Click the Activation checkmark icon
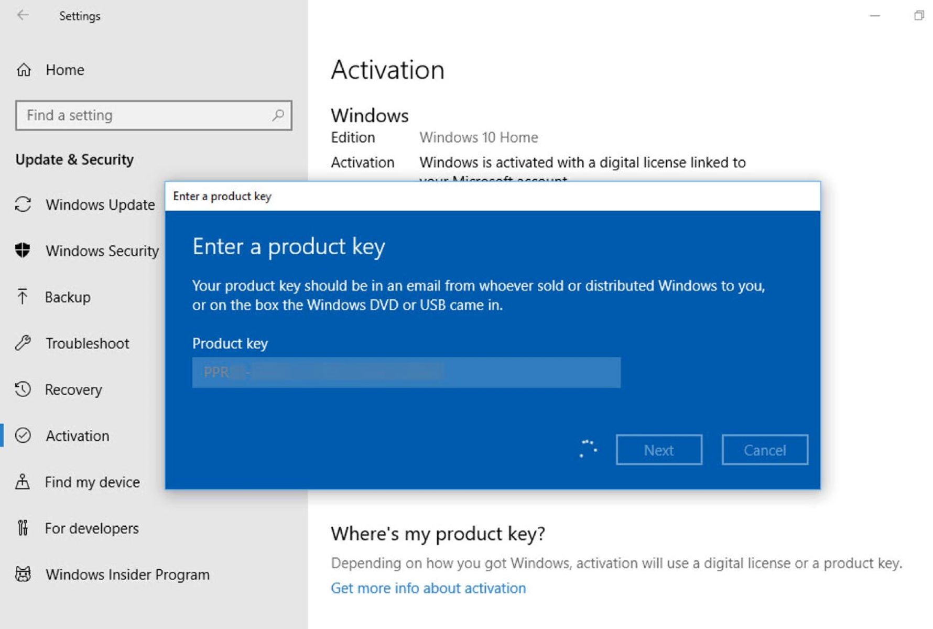 click(x=23, y=436)
